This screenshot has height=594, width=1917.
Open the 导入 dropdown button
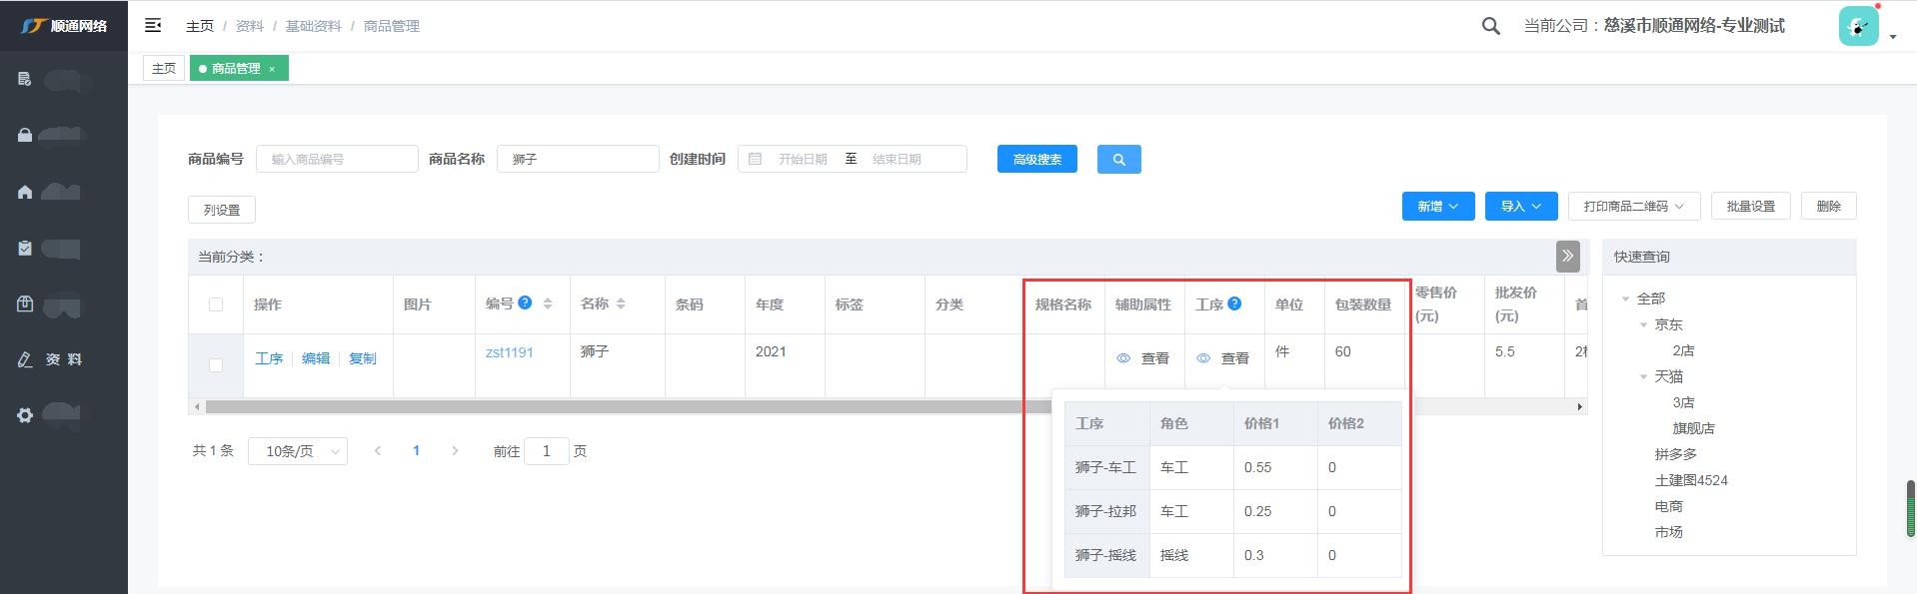click(x=1520, y=207)
